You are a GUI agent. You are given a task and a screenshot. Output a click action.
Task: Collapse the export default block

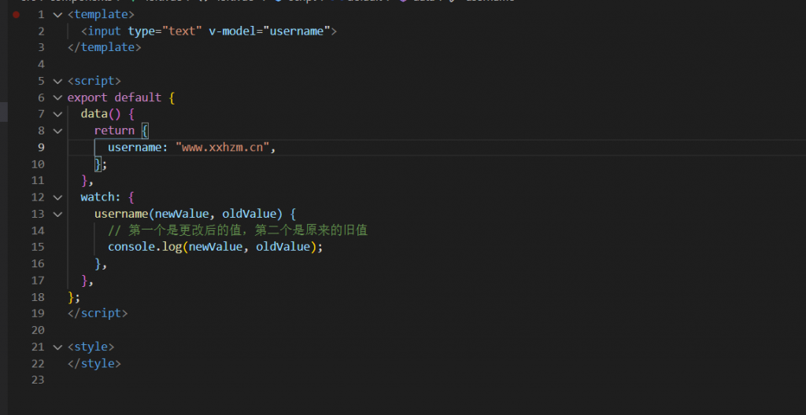point(57,97)
